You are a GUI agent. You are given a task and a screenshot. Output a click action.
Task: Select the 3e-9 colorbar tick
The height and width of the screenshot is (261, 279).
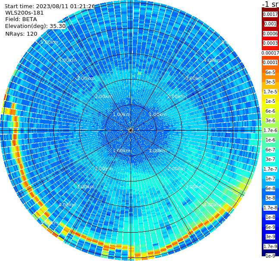click(270, 236)
